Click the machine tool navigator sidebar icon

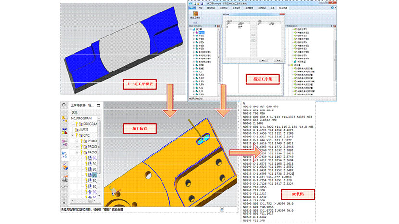pos(64,166)
